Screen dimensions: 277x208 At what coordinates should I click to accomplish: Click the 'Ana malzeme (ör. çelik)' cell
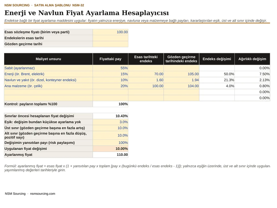coord(48,86)
